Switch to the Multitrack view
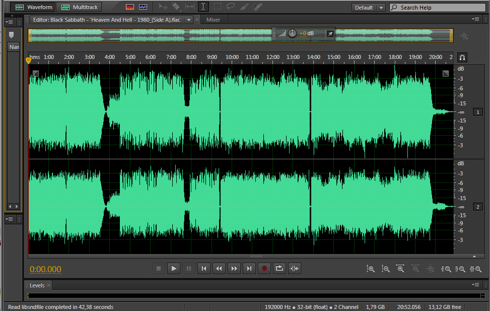Screen dimensions: 490x311 point(79,7)
